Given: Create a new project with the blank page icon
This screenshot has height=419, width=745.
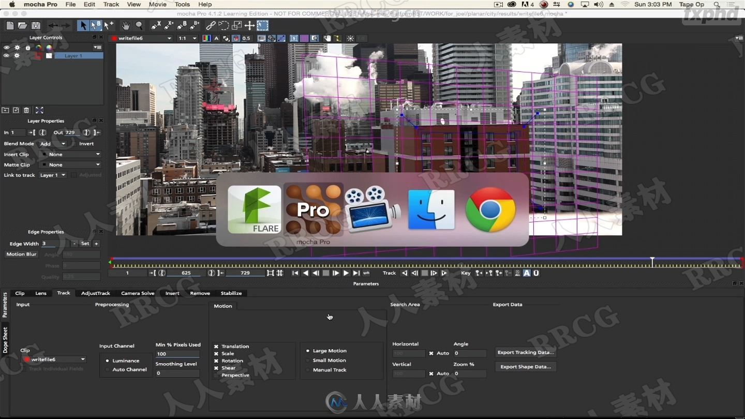Looking at the screenshot, I should point(10,25).
